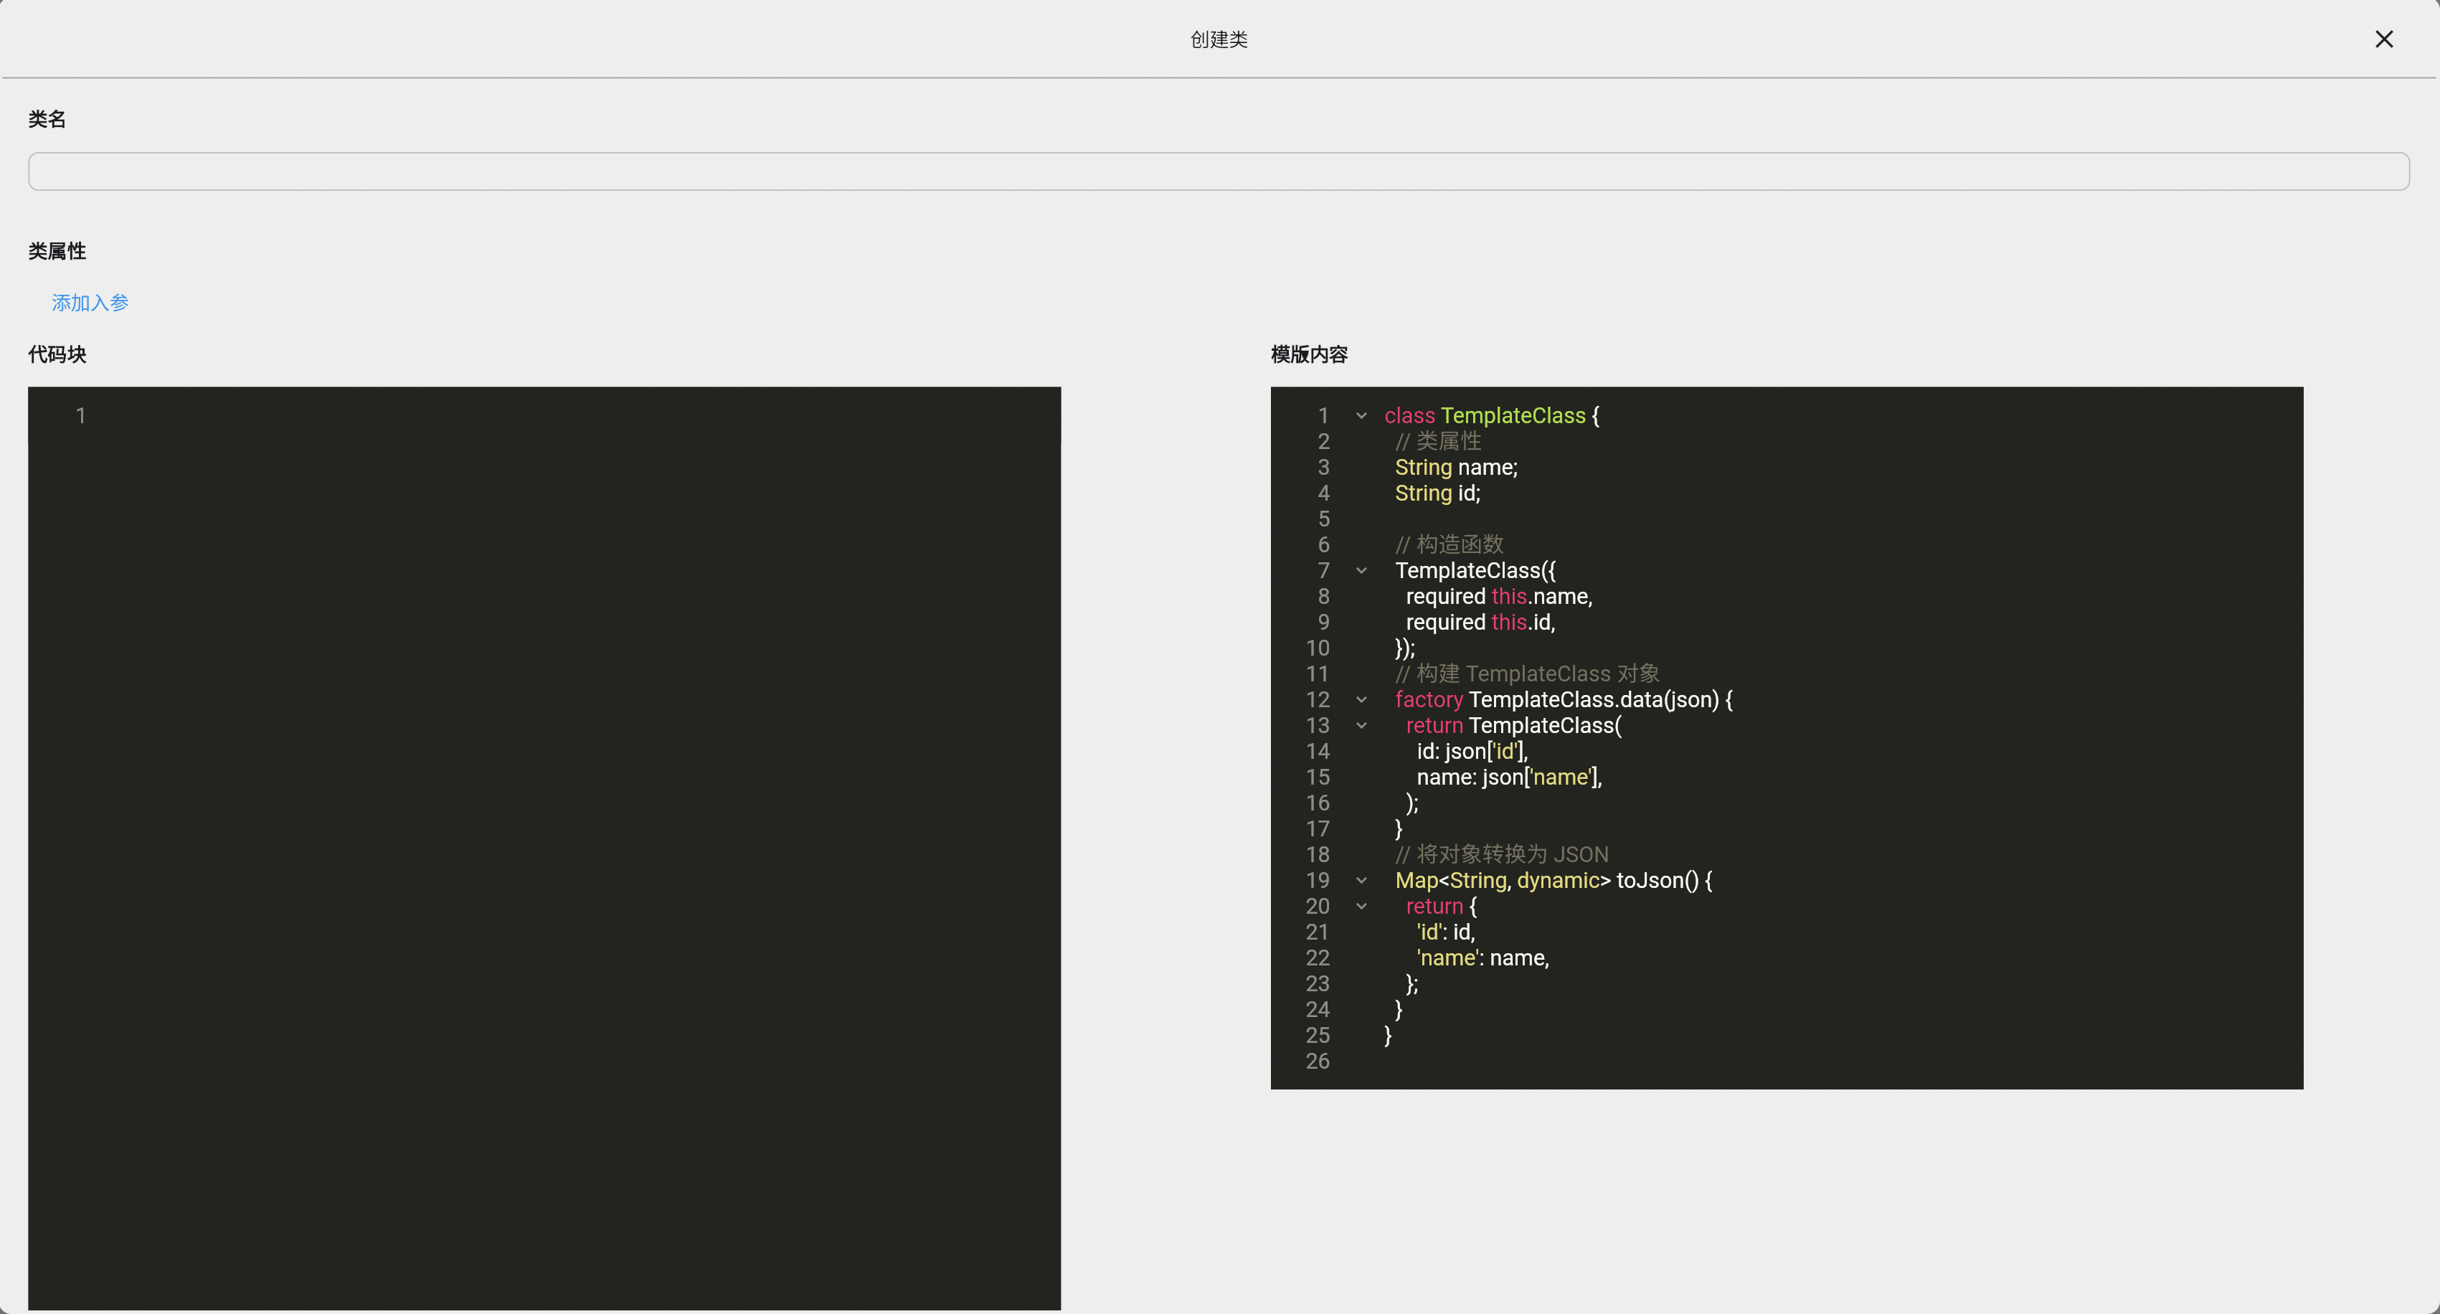Collapse the return map fold on line 20
This screenshot has width=2440, height=1314.
coord(1361,907)
